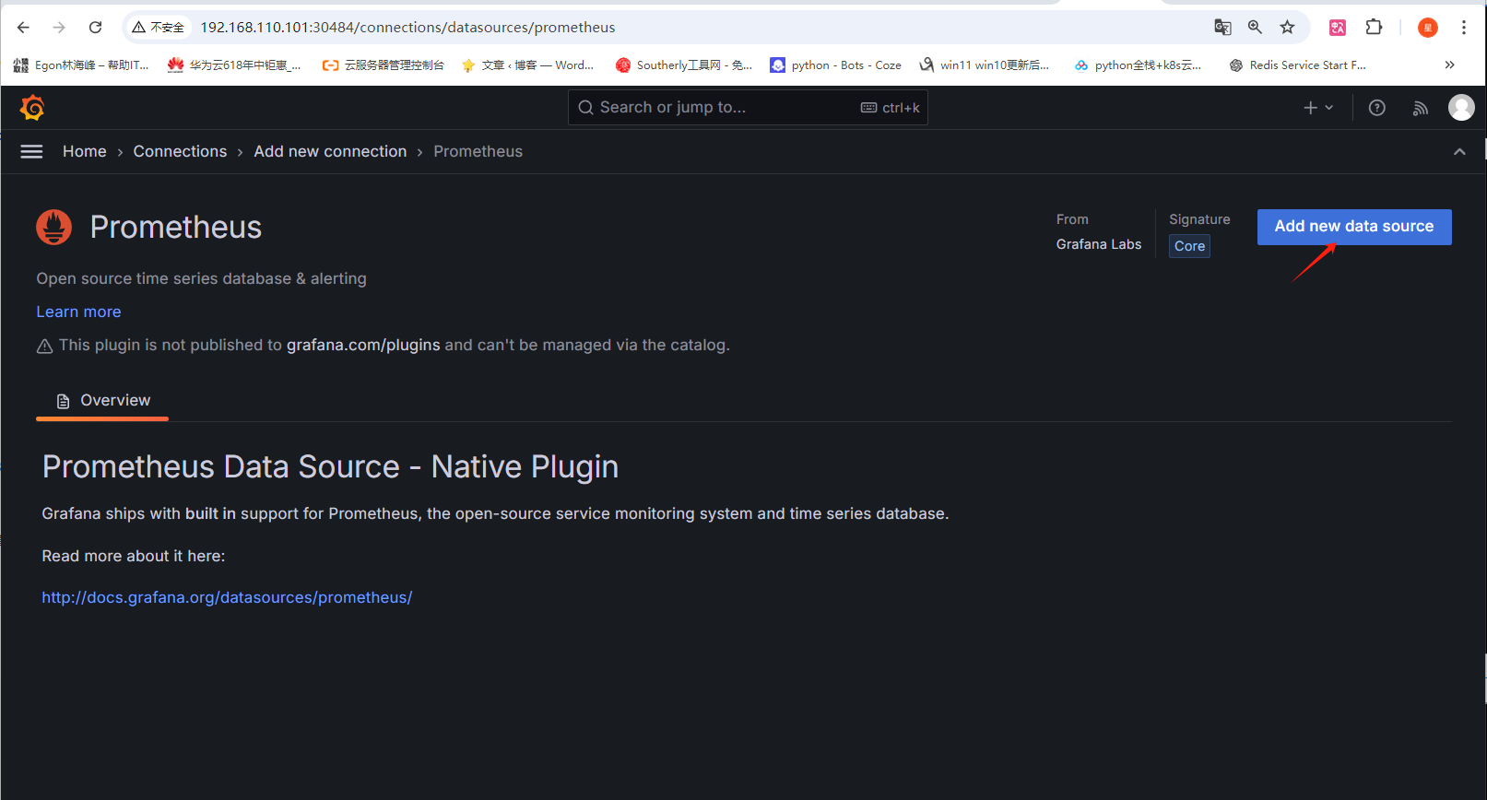Image resolution: width=1487 pixels, height=800 pixels.
Task: Click the zoom magnifier icon in address bar
Action: (1255, 28)
